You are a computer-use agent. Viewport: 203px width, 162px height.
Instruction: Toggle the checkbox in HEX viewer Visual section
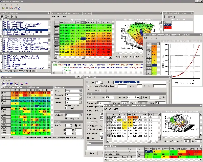coord(66,118)
